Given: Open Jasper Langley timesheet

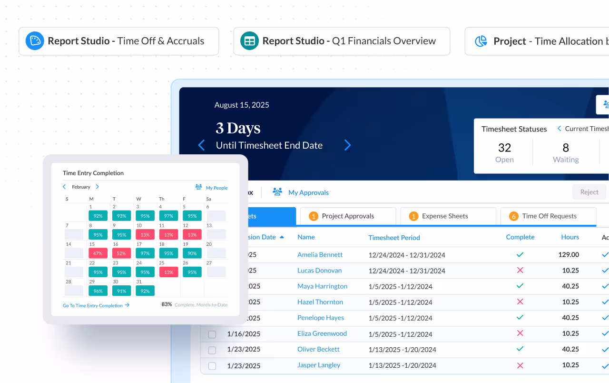Looking at the screenshot, I should 319,365.
